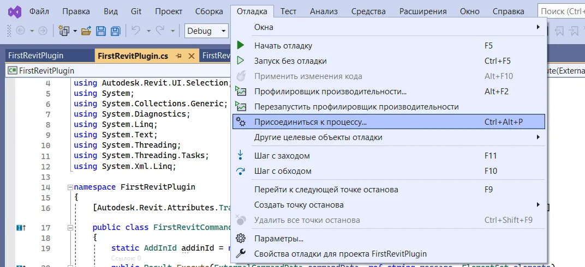585x267 pixels.
Task: Choose Перейти к следующей точке останова
Action: click(x=390, y=190)
